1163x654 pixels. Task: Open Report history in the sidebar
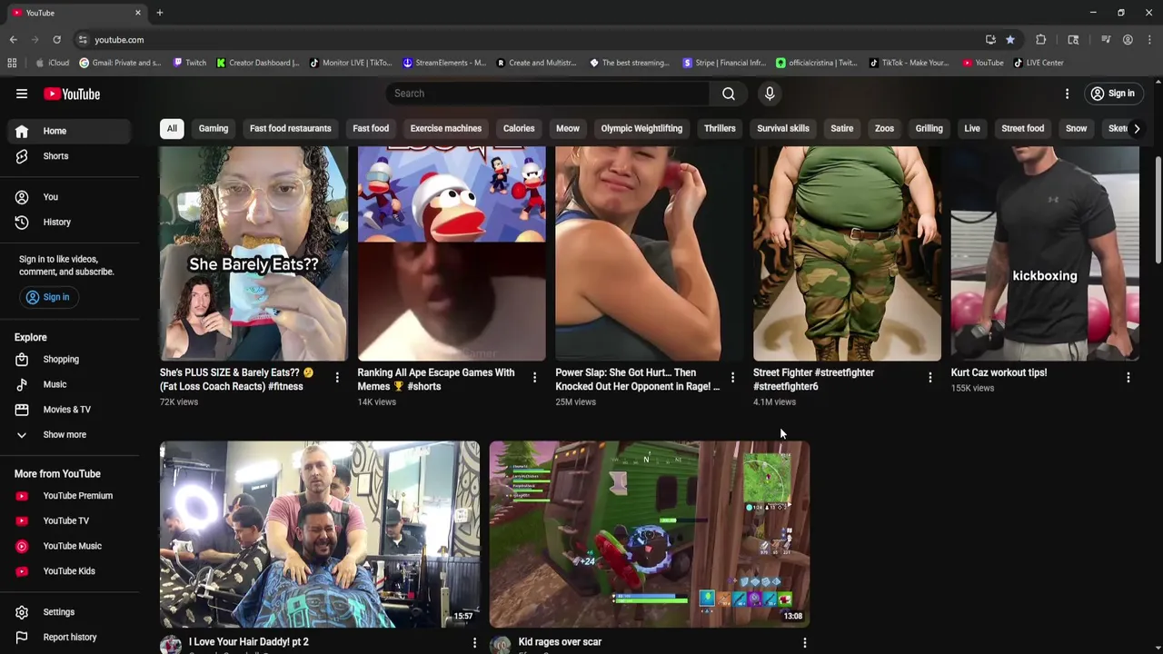[x=70, y=638]
